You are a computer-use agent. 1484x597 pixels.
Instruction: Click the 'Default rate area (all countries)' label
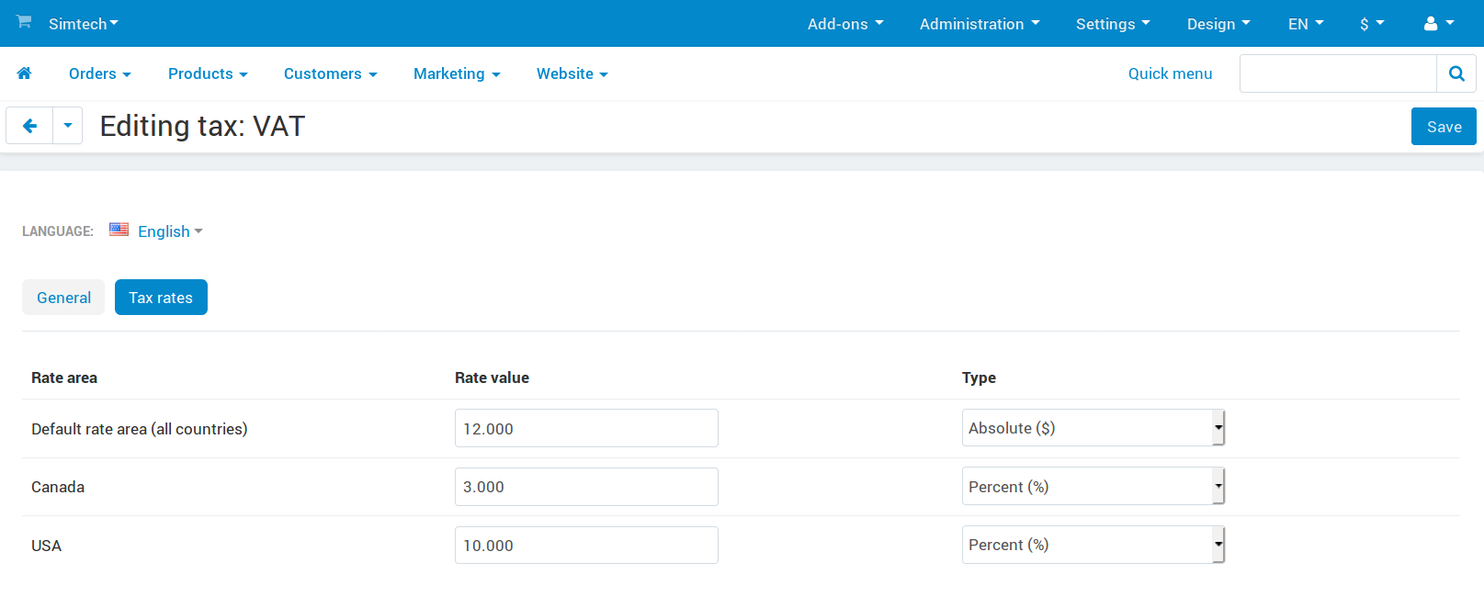tap(140, 429)
